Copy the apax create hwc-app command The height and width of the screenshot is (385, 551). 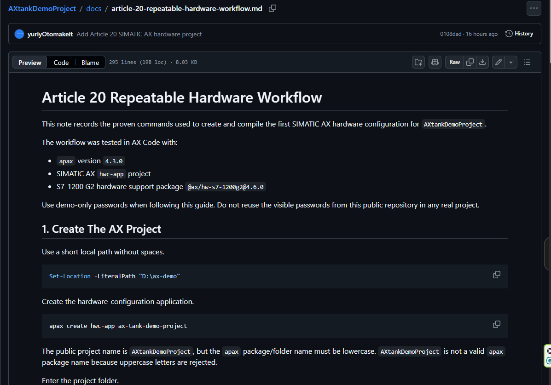coord(497,324)
